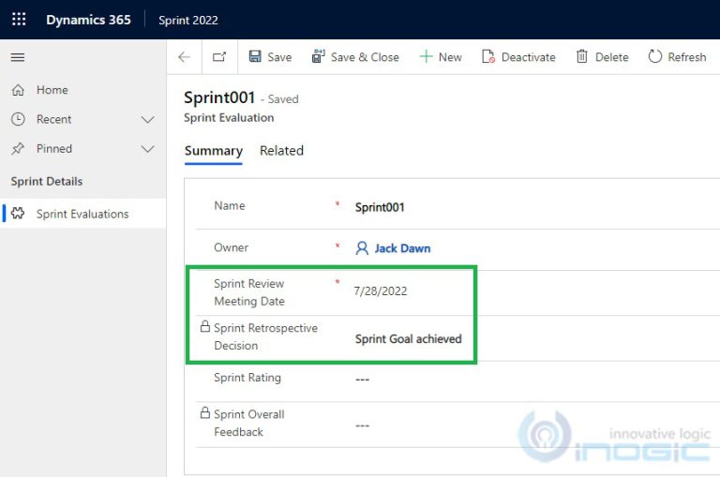Expand the Recent section chevron
This screenshot has height=477, width=720.
click(x=147, y=120)
